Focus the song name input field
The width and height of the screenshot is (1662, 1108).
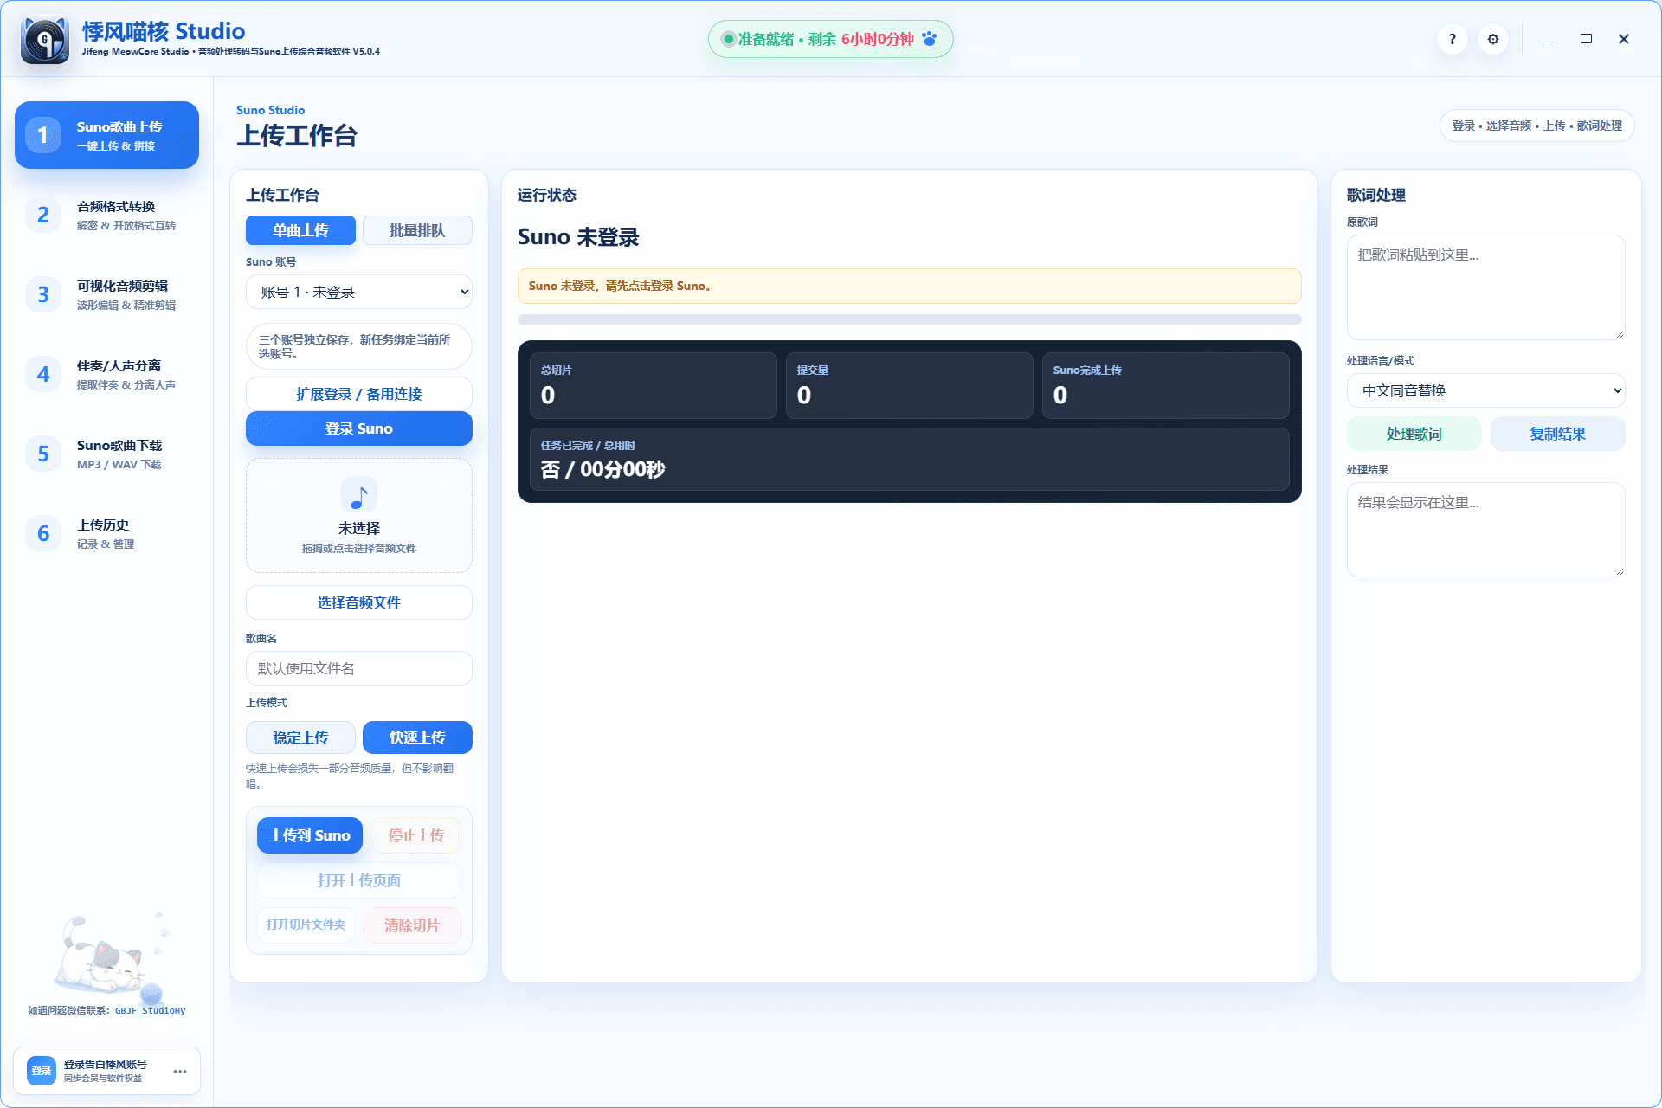click(x=359, y=668)
